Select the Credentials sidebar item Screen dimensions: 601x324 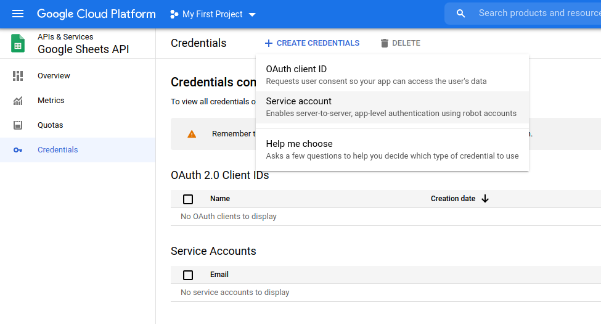point(78,150)
